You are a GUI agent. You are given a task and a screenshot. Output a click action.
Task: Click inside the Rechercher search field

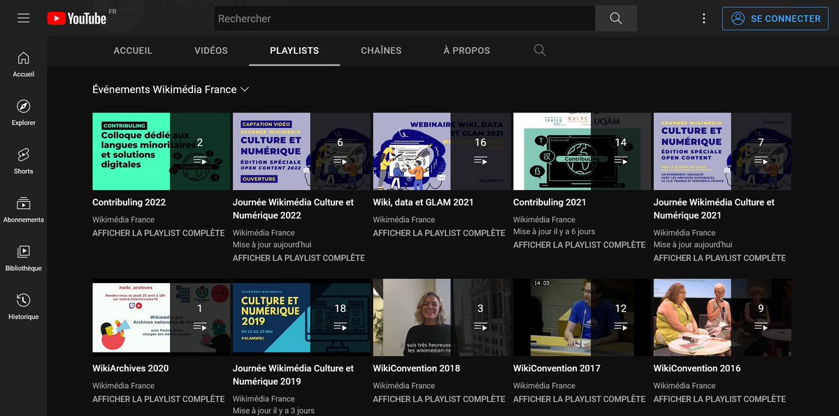click(x=406, y=18)
